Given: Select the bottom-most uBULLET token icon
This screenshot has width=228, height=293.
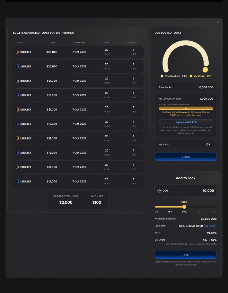Looking at the screenshot, I should point(18,182).
